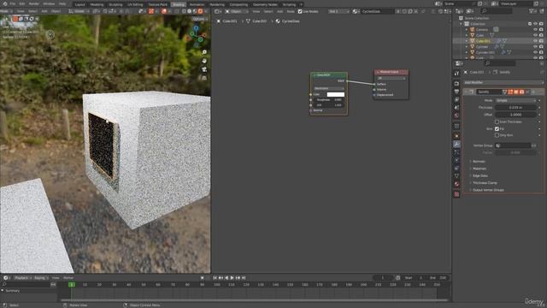
Task: Click the Blender logo menu icon
Action: (5, 3)
